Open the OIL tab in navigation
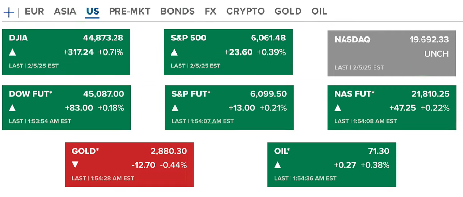Image resolution: width=463 pixels, height=197 pixels. tap(319, 12)
